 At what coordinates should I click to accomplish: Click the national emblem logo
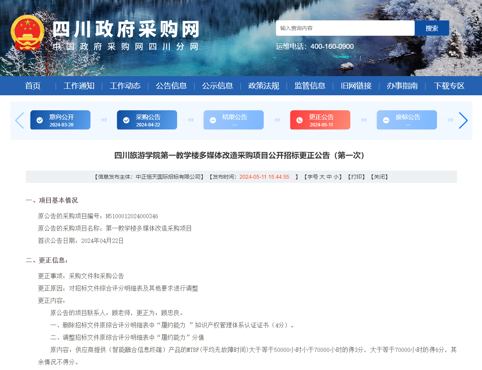coord(27,33)
